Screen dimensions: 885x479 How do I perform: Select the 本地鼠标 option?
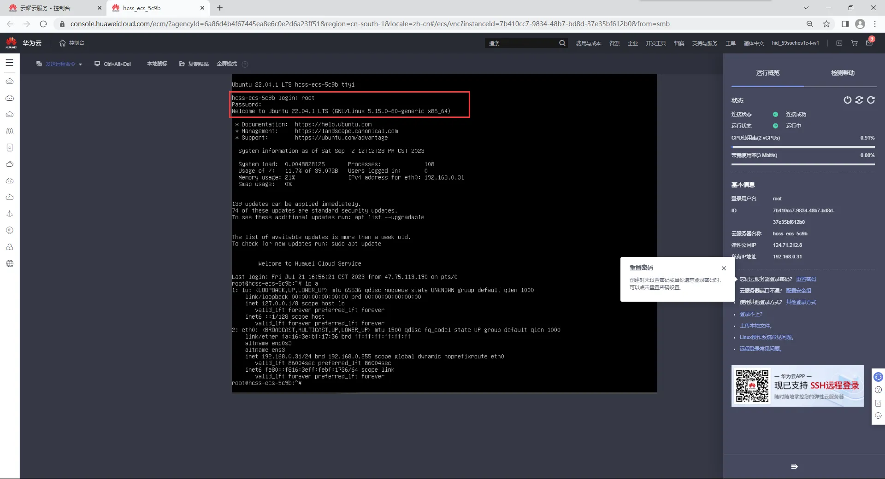157,64
